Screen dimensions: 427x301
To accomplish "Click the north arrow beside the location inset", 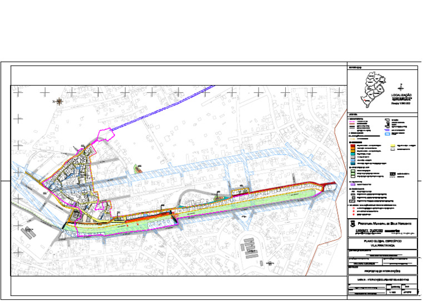I will point(400,87).
